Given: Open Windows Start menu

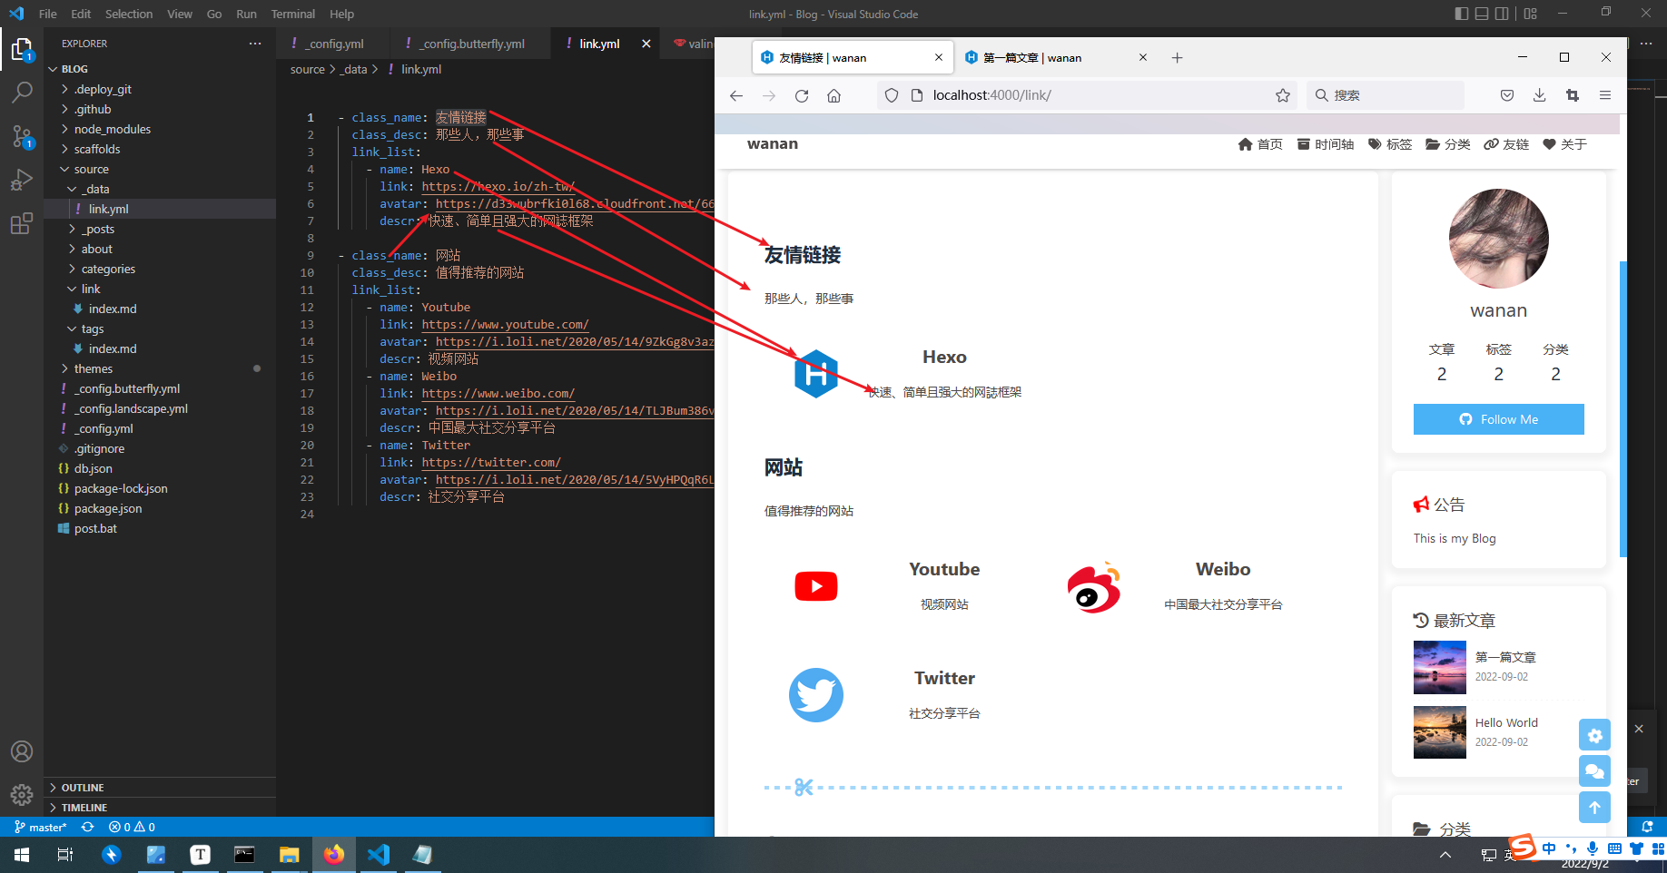Looking at the screenshot, I should click(22, 855).
